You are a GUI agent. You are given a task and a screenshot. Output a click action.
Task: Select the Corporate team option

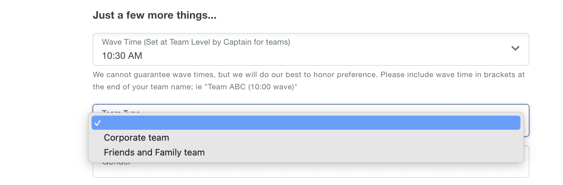(x=136, y=138)
